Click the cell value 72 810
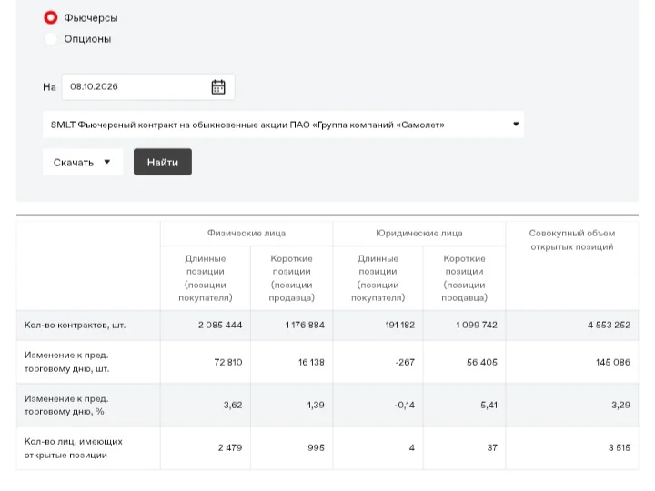The height and width of the screenshot is (491, 655). [228, 362]
